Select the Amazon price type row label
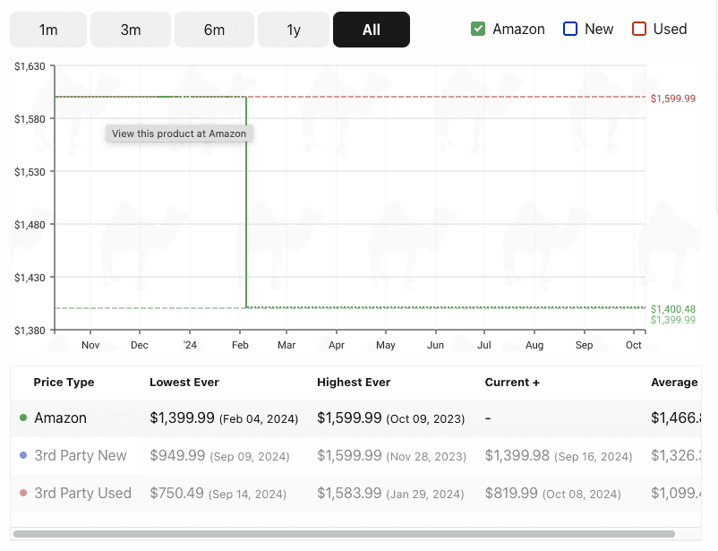718x551 pixels. coord(61,418)
